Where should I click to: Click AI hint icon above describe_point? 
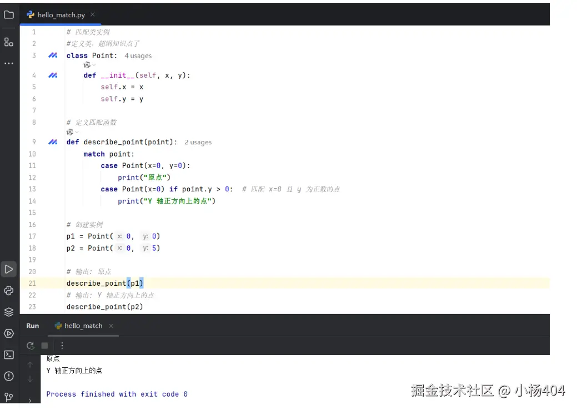tap(70, 132)
